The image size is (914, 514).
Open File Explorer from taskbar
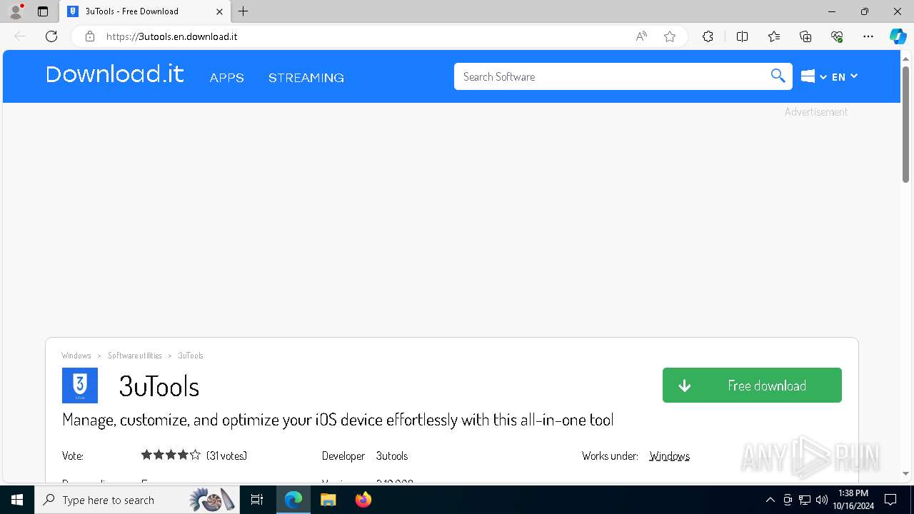coord(328,500)
